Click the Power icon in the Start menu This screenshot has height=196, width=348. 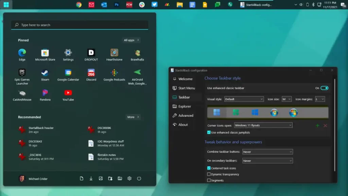coord(139,178)
